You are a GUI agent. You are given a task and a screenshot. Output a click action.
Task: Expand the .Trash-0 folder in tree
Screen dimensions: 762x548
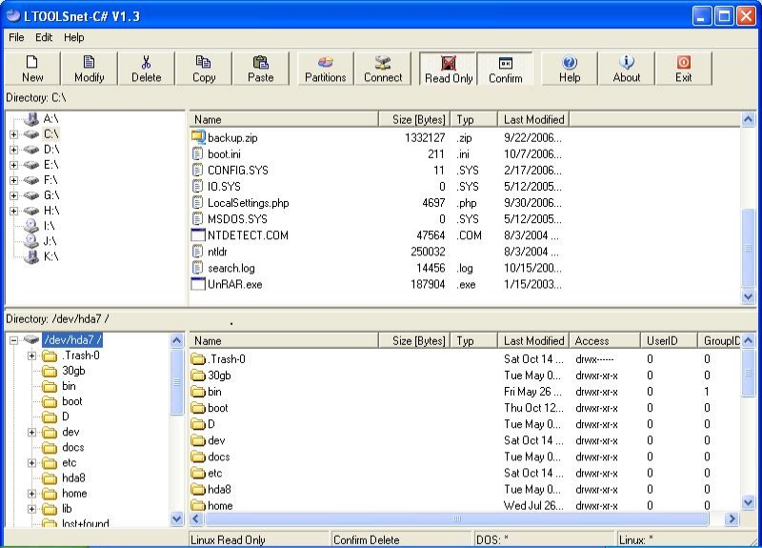(31, 355)
